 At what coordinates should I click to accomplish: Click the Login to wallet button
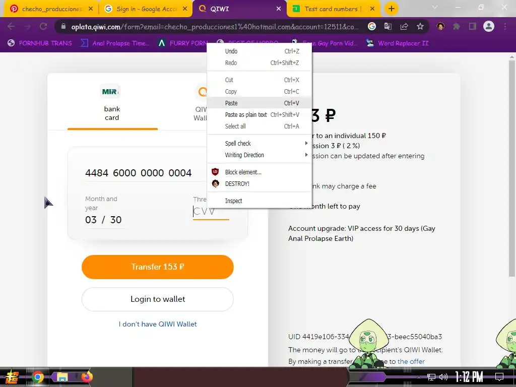pyautogui.click(x=158, y=299)
